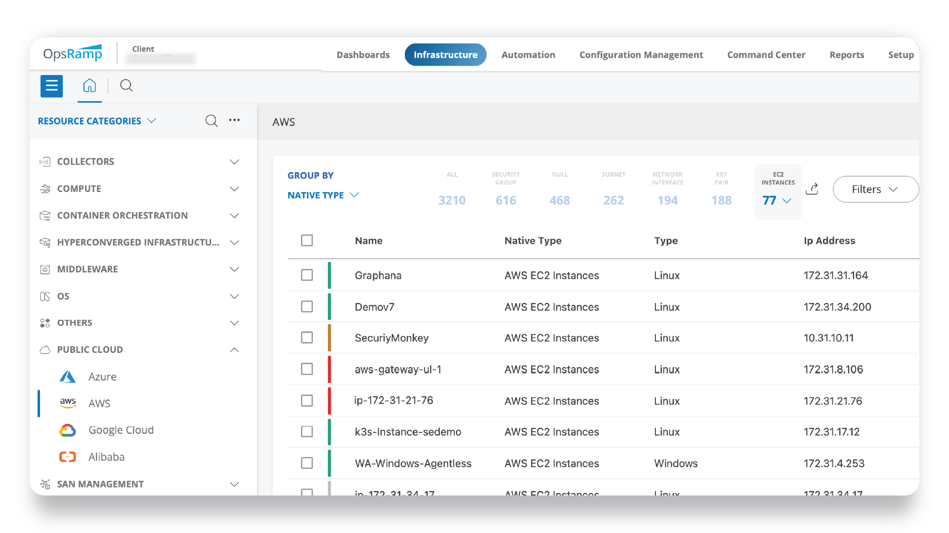Click the OpsRamp logo
949x533 pixels.
point(73,53)
